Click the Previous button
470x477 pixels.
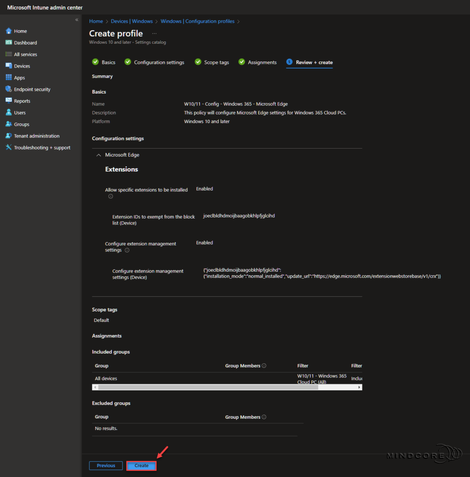(106, 465)
